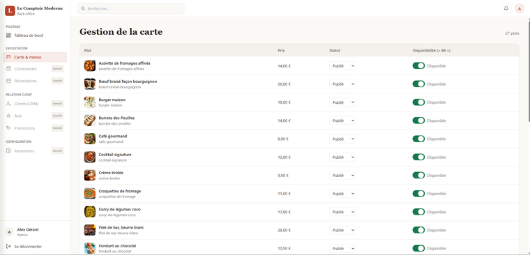
Task: Open the Cocktail signature thumbnail
Action: point(90,157)
